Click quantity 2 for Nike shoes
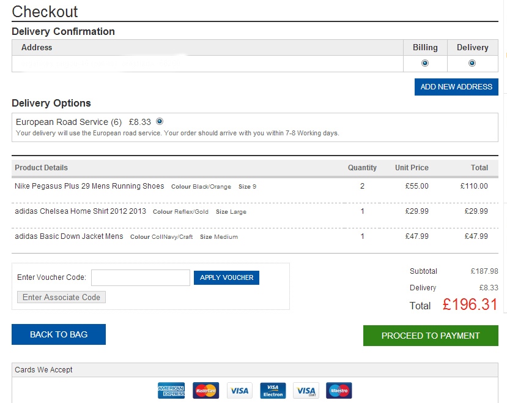This screenshot has width=507, height=403. [x=362, y=186]
